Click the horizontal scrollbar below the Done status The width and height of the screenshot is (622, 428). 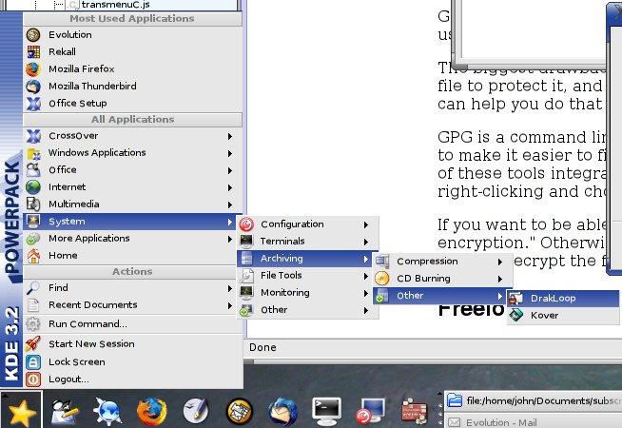pyautogui.click(x=433, y=361)
